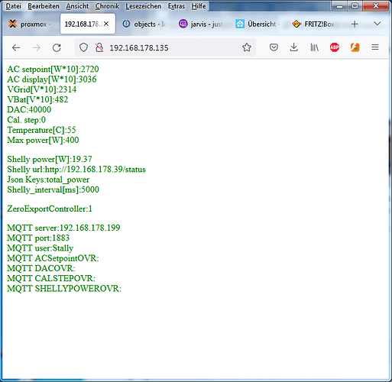The height and width of the screenshot is (382, 392).
Task: Open the downloads panel
Action: (294, 47)
